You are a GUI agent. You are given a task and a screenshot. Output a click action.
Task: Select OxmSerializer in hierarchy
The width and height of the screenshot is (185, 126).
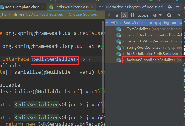(x=143, y=29)
